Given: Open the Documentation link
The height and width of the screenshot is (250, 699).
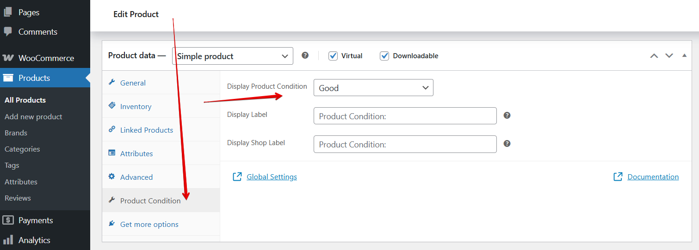Looking at the screenshot, I should pyautogui.click(x=653, y=177).
